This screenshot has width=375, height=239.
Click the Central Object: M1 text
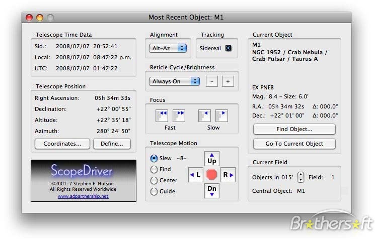(279, 191)
